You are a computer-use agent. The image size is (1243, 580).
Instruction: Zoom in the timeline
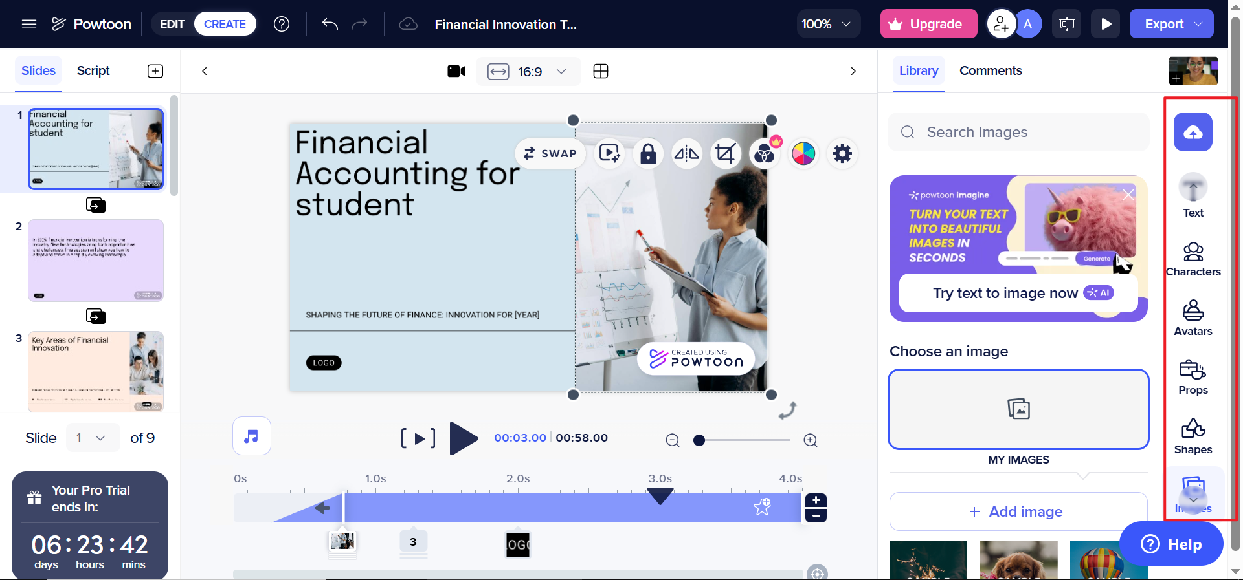(810, 440)
